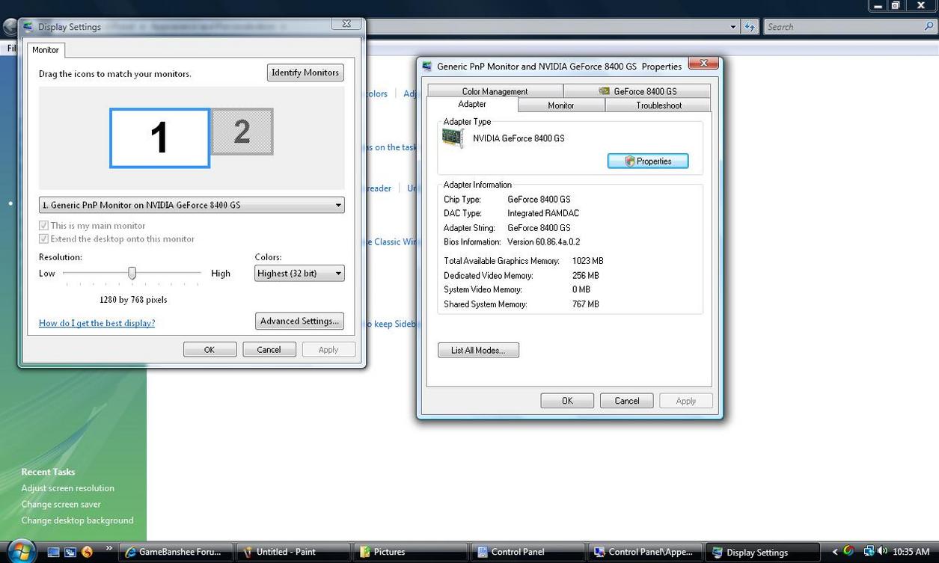Switch to Troubleshoot tab
939x563 pixels.
[x=658, y=105]
